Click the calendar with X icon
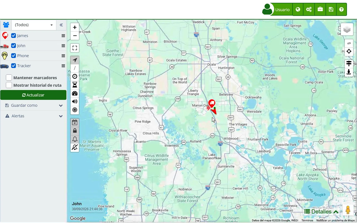 (75, 122)
